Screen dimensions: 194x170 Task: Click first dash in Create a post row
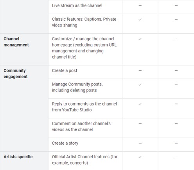(140, 71)
